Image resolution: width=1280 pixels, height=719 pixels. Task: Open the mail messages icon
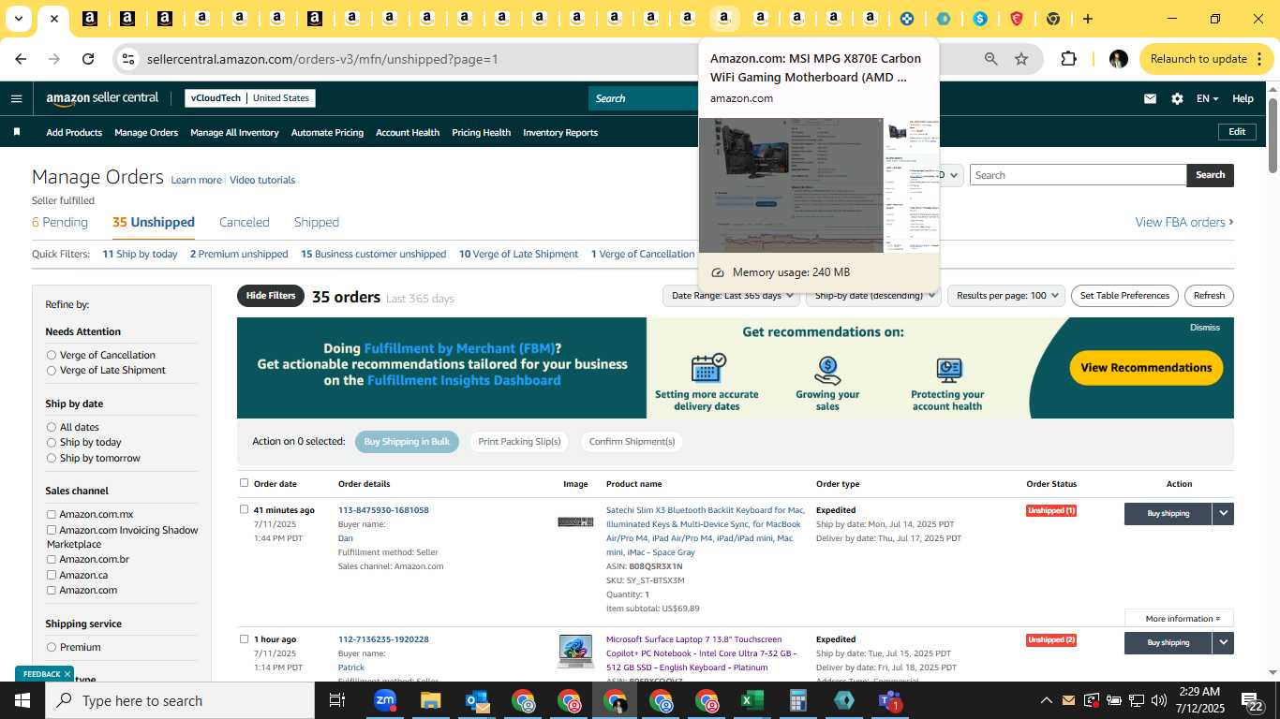[x=1150, y=98]
